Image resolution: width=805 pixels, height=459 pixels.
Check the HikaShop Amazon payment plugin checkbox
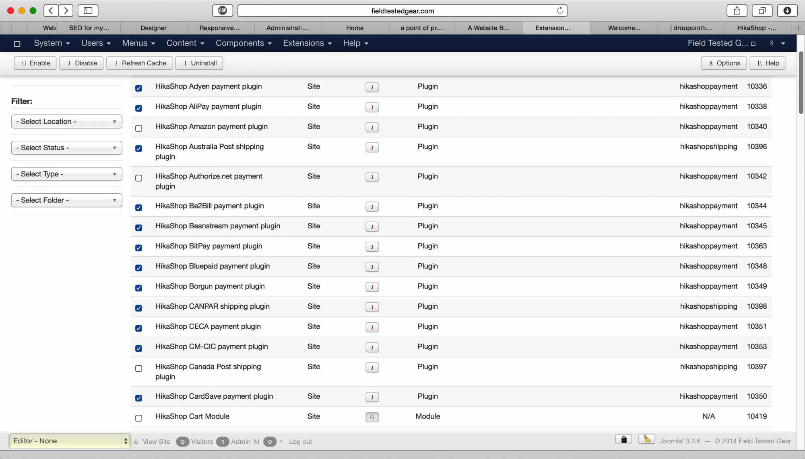[138, 128]
